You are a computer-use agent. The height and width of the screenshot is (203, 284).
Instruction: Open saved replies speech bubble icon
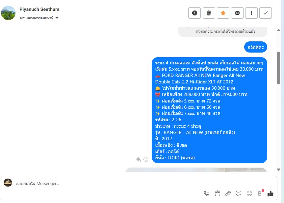[239, 193]
